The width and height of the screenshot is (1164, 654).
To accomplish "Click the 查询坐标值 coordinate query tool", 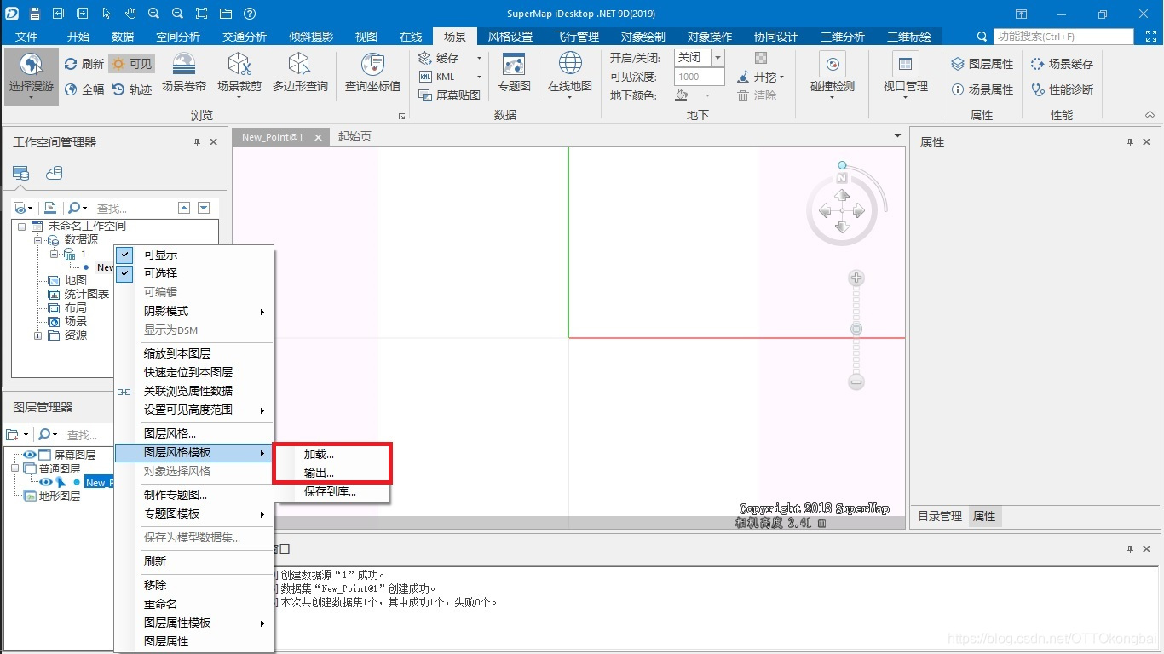I will (372, 74).
